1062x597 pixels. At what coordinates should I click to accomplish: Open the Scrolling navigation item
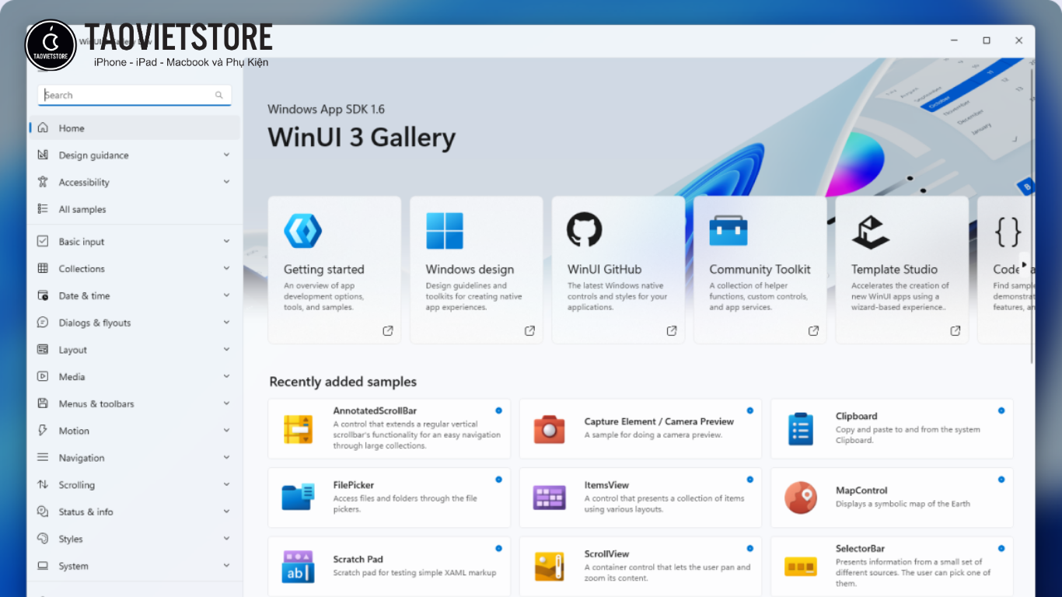(134, 484)
